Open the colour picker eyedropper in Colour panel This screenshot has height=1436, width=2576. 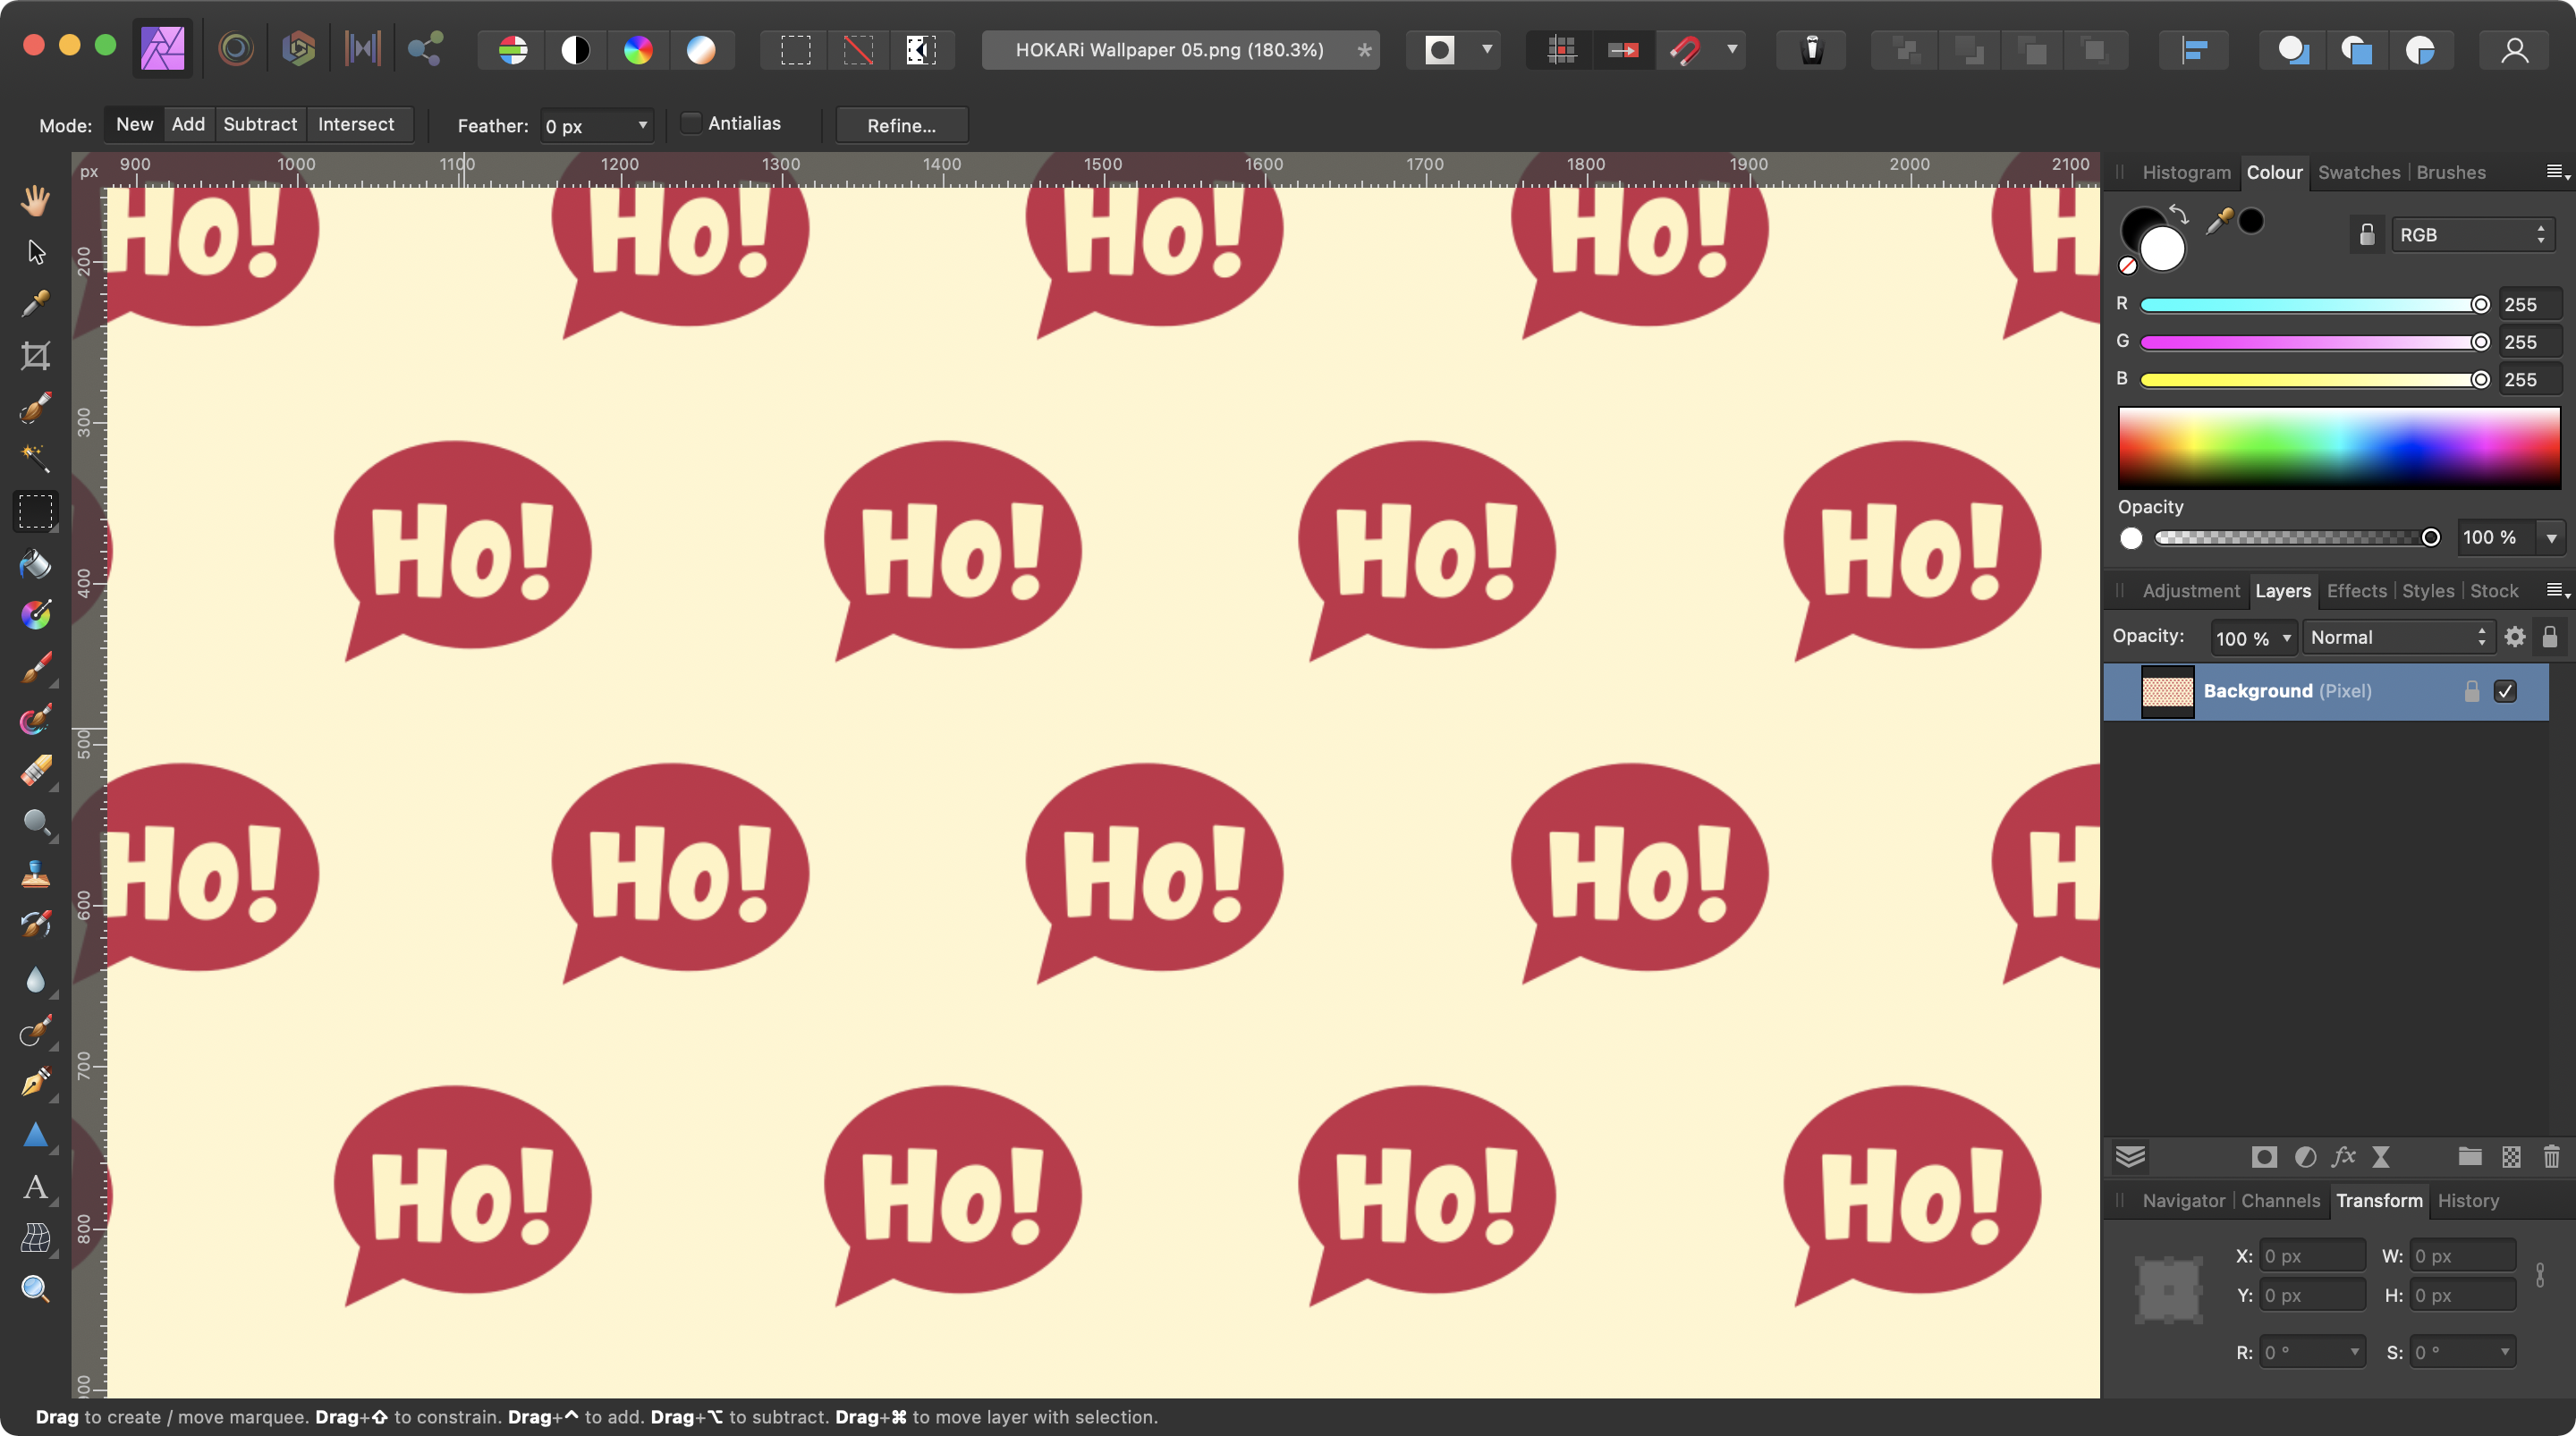click(x=2218, y=222)
